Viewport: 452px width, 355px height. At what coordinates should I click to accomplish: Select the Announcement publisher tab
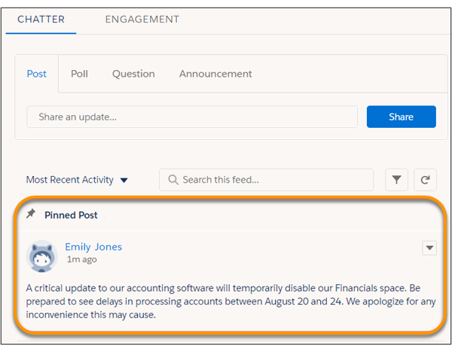pos(215,74)
